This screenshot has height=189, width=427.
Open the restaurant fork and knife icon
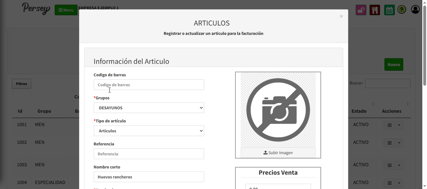click(374, 10)
